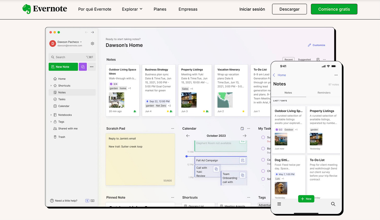Switch to the Suggested notes tab
Viewport: 380px width, 220px height.
(x=304, y=60)
